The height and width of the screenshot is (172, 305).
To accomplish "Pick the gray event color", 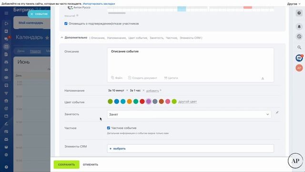I will coord(155,101).
